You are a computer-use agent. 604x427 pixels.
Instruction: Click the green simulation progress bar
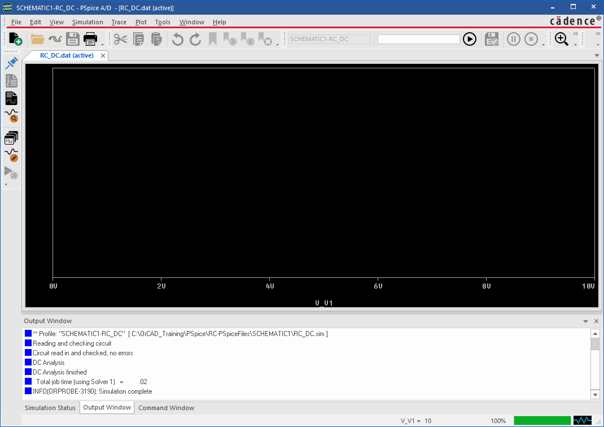[x=542, y=420]
